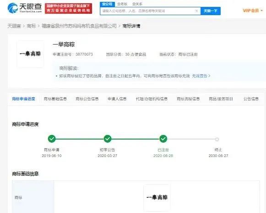The image size is (266, 213).
Task: Click the 终止 grey step marker
Action: pos(217,140)
